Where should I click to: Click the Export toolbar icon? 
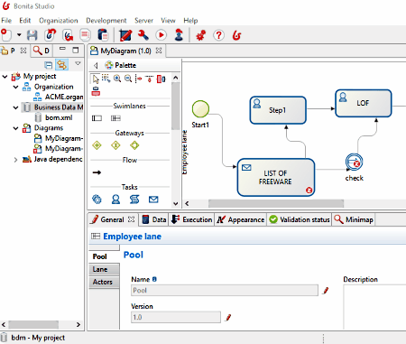coord(68,35)
